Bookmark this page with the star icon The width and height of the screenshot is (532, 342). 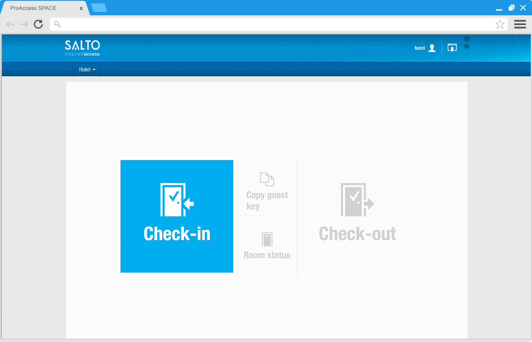coord(500,24)
